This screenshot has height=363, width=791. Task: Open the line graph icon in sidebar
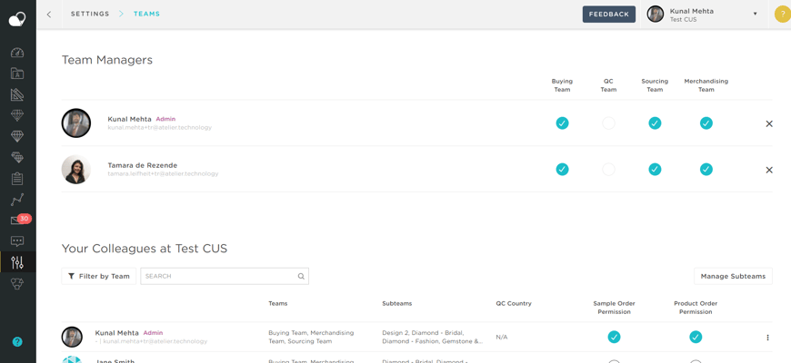tap(17, 200)
